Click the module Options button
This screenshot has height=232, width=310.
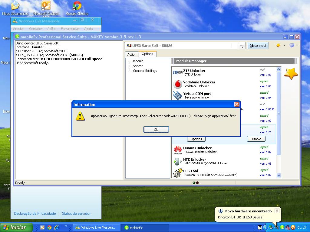click(x=196, y=139)
